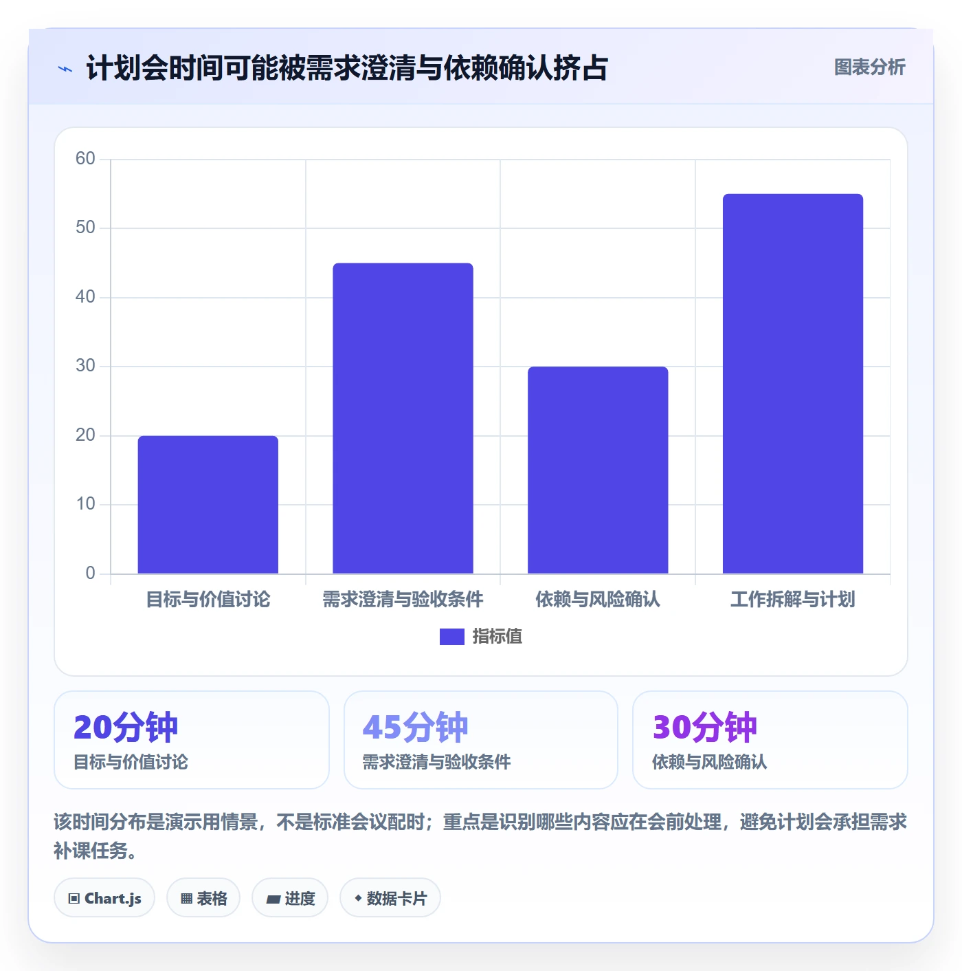This screenshot has width=962, height=971.
Task: Click the 依赖与风险确认 bar in chart
Action: pyautogui.click(x=598, y=470)
